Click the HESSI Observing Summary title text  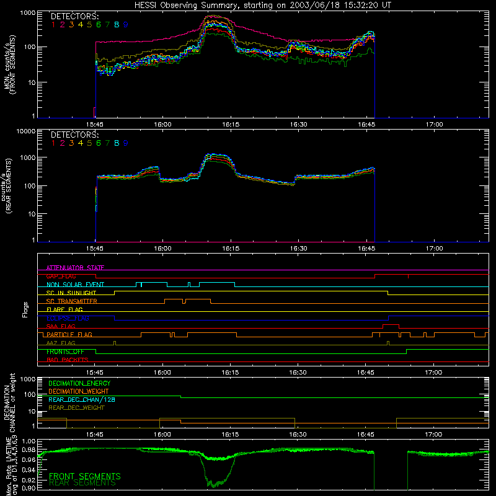[x=262, y=5]
